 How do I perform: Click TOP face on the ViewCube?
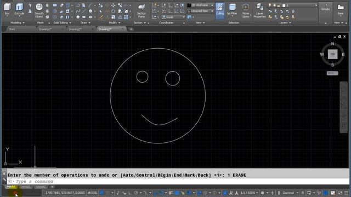[x=333, y=54]
